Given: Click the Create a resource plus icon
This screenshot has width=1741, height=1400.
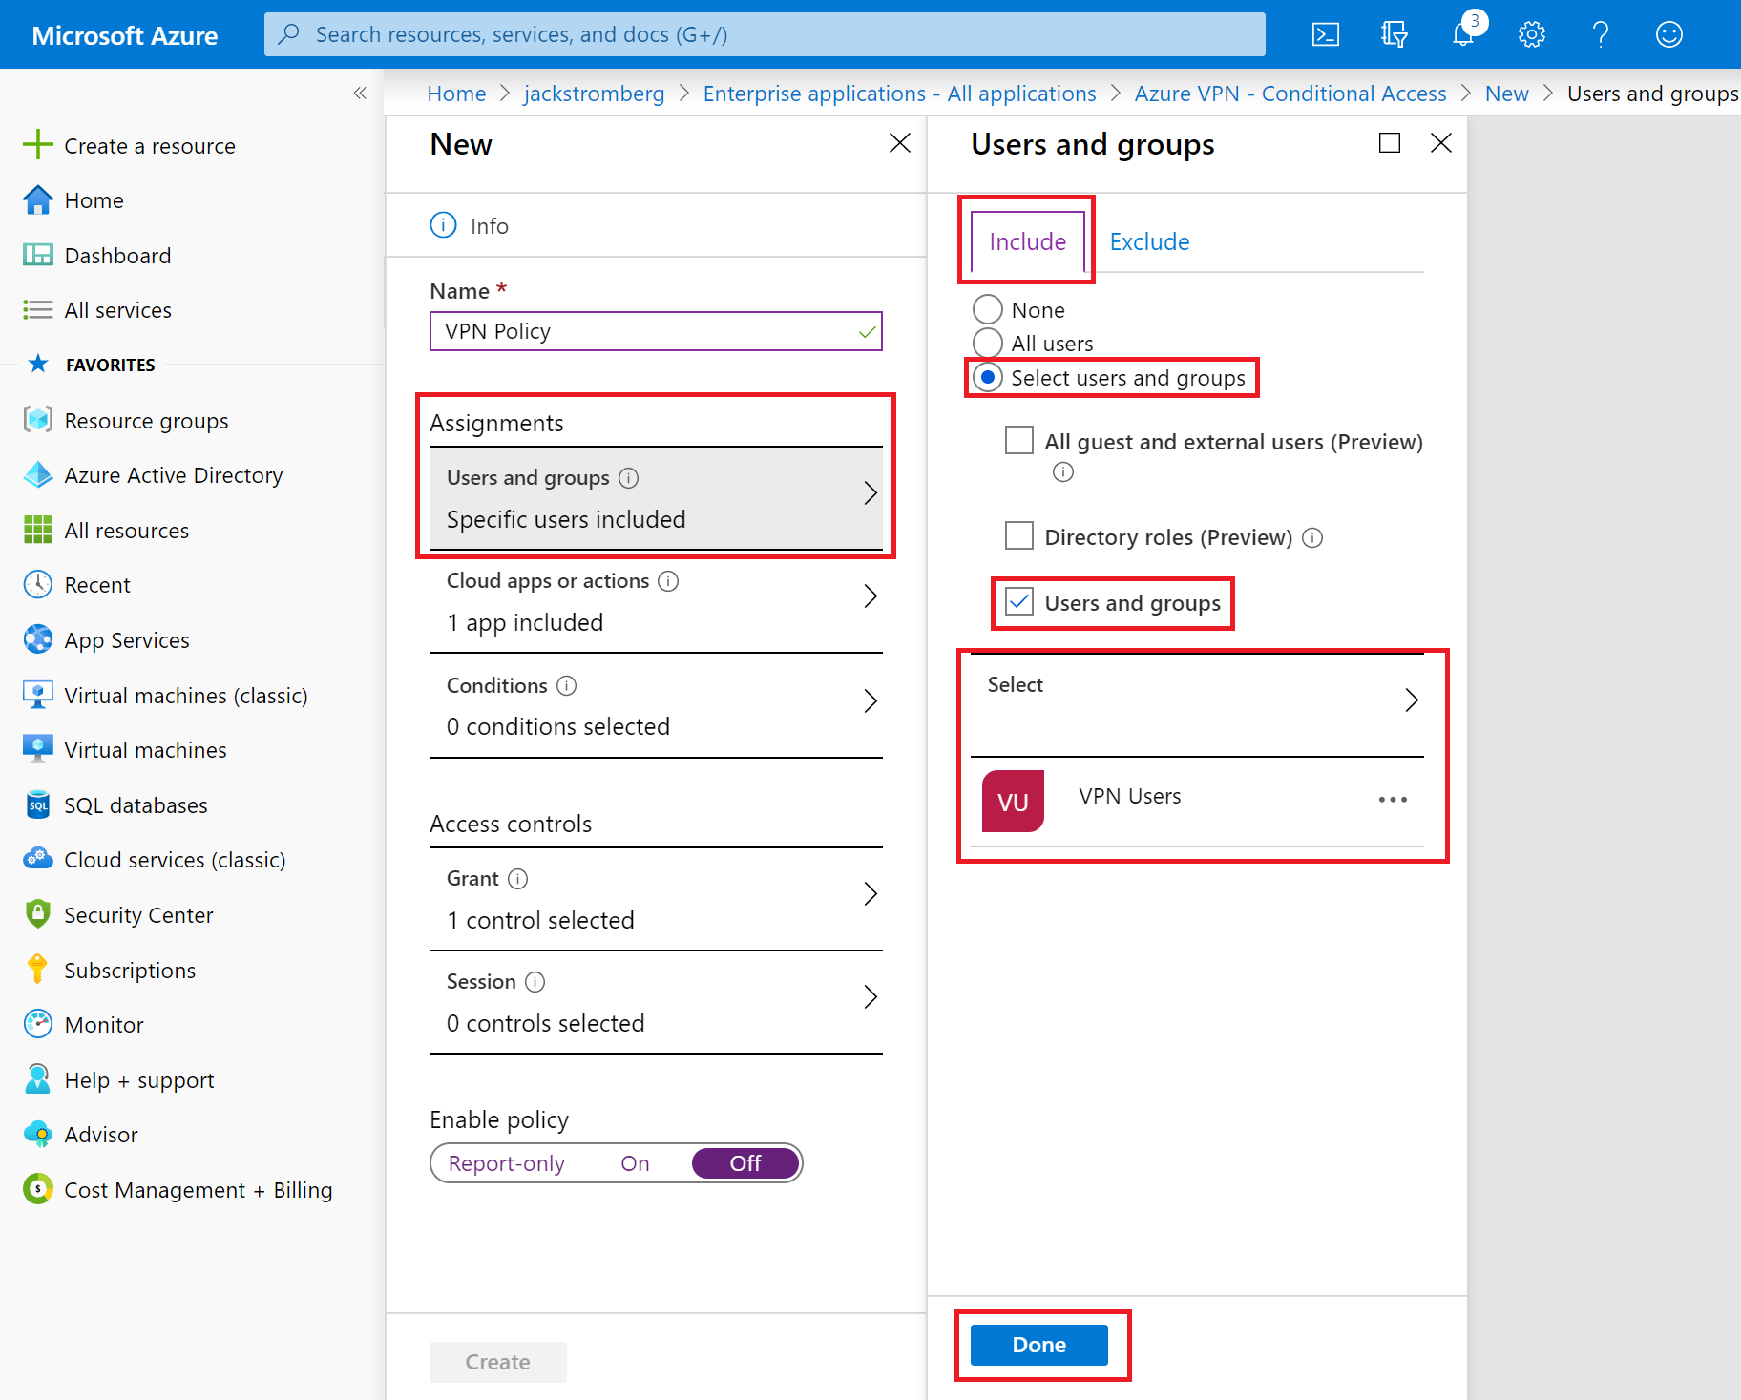Looking at the screenshot, I should pyautogui.click(x=37, y=145).
